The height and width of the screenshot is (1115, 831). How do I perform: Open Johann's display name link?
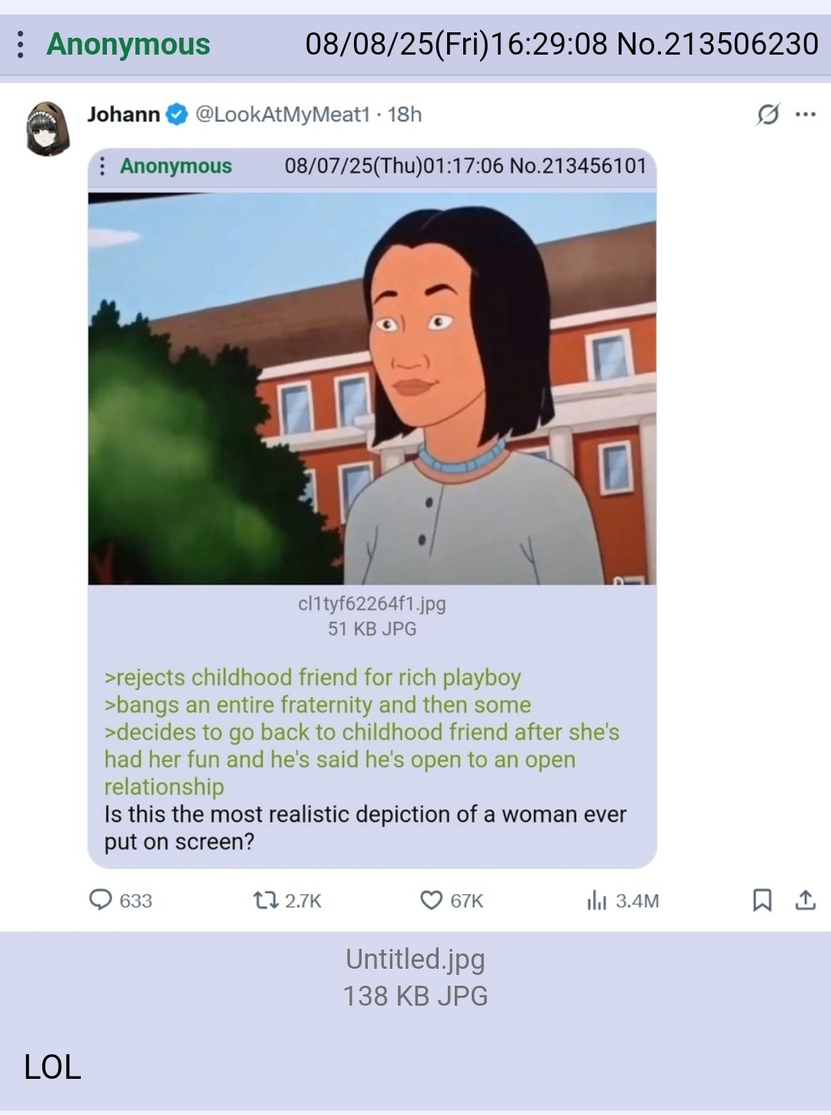point(123,114)
